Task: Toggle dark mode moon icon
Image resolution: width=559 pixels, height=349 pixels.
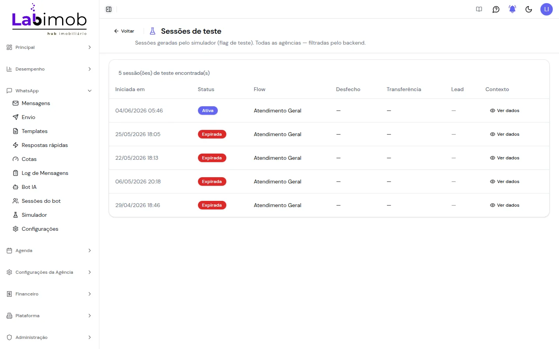Action: pyautogui.click(x=529, y=9)
